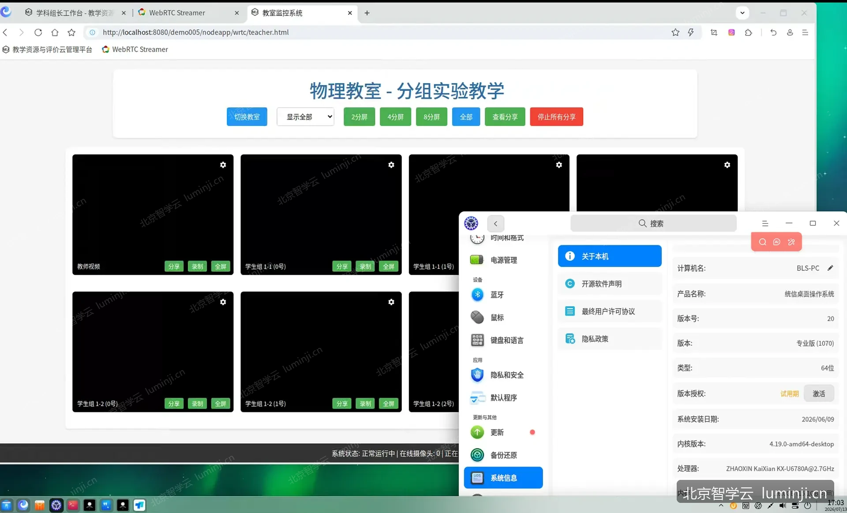Switch to 4分屏 layout
Image resolution: width=847 pixels, height=513 pixels.
[396, 117]
